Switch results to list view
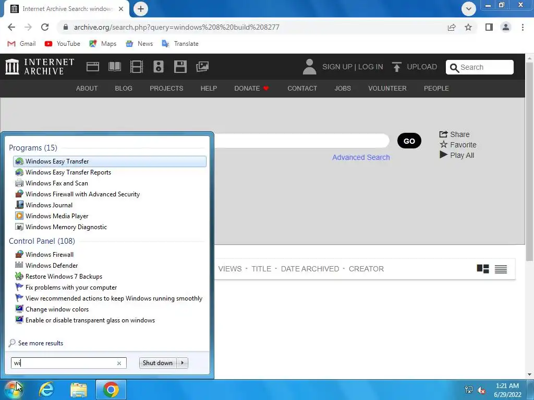 (501, 269)
